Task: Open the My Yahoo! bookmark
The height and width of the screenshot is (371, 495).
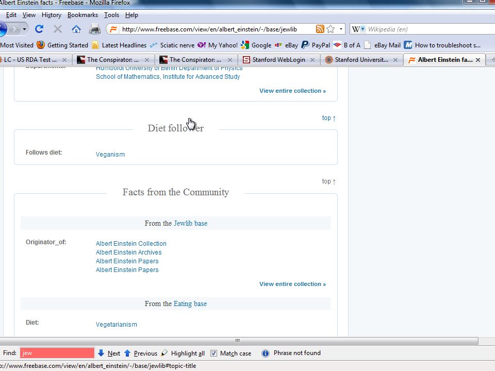Action: click(x=218, y=45)
